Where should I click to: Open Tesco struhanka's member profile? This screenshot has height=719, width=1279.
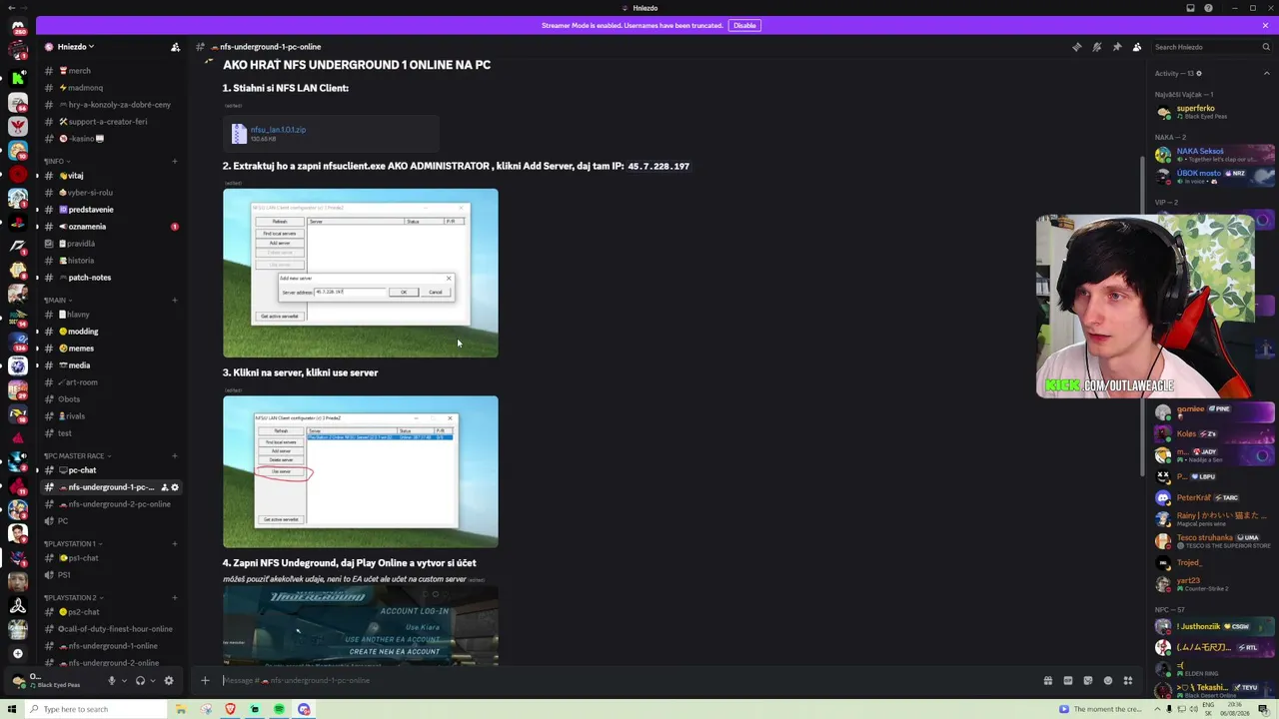[x=1214, y=541]
